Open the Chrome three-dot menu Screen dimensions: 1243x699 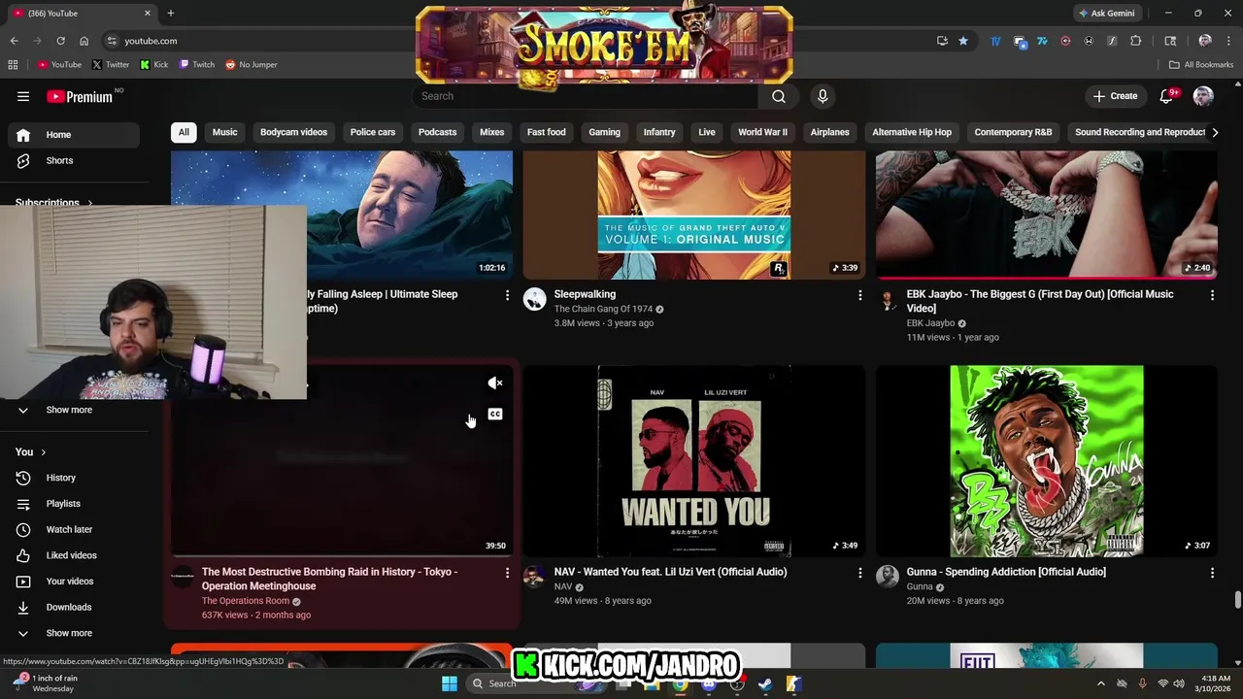pyautogui.click(x=1229, y=41)
